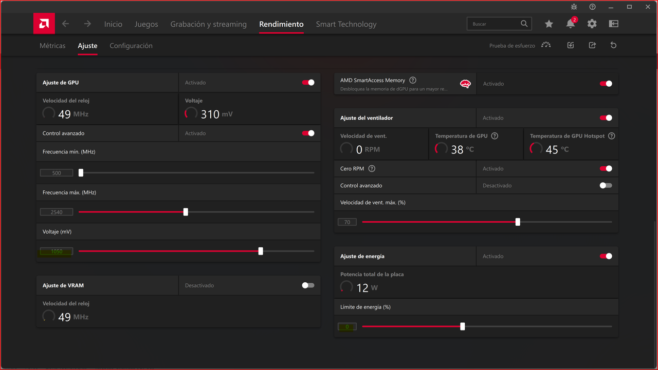Enable fan Control avanzado toggle
This screenshot has height=370, width=658.
606,185
